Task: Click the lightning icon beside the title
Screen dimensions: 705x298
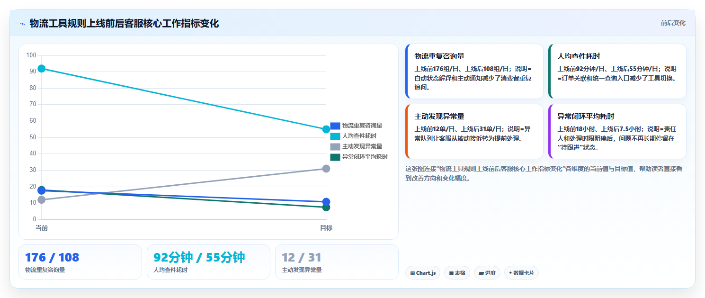Action: pos(22,24)
